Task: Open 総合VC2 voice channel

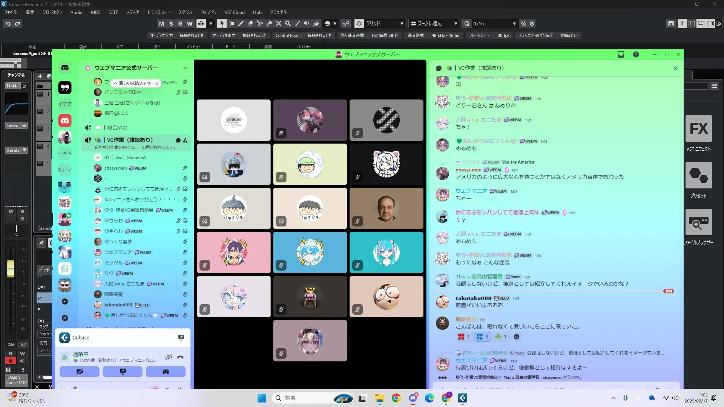Action: pyautogui.click(x=117, y=127)
